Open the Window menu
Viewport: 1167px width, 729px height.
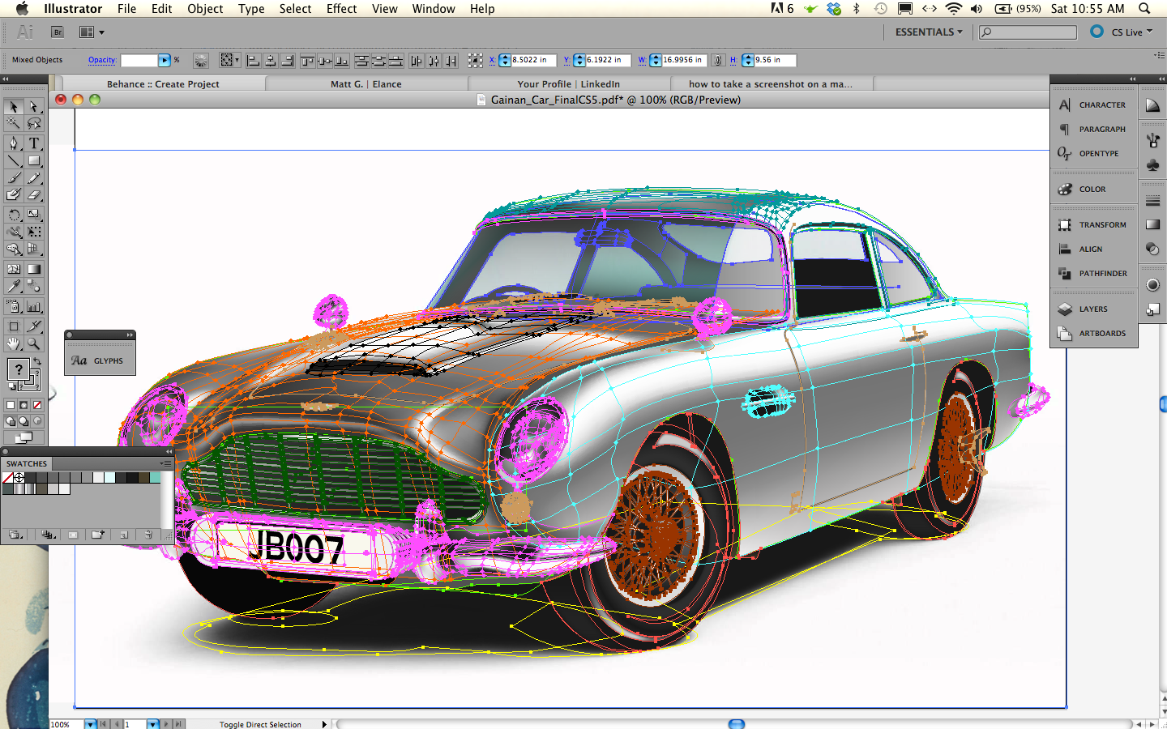(x=434, y=9)
